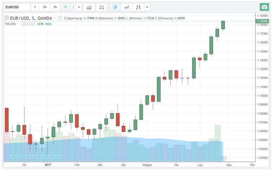Choose the 30 minute interval

coord(45,7)
